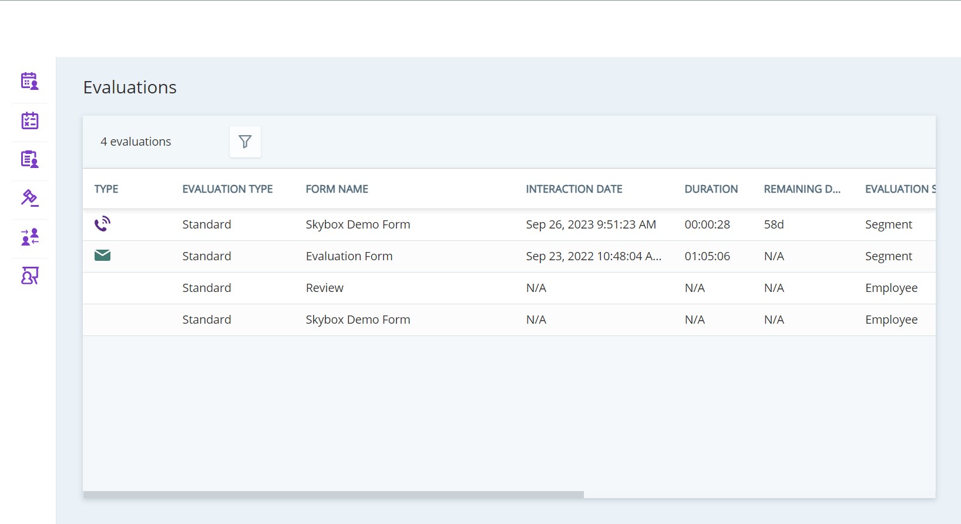Open the evaluations filter funnel
The image size is (961, 524).
pyautogui.click(x=245, y=142)
